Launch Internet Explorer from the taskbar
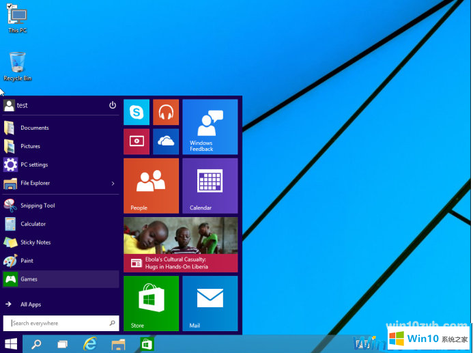The image size is (473, 353). coord(90,344)
